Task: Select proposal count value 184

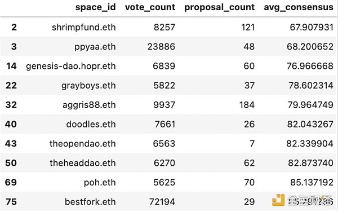Action: (247, 105)
